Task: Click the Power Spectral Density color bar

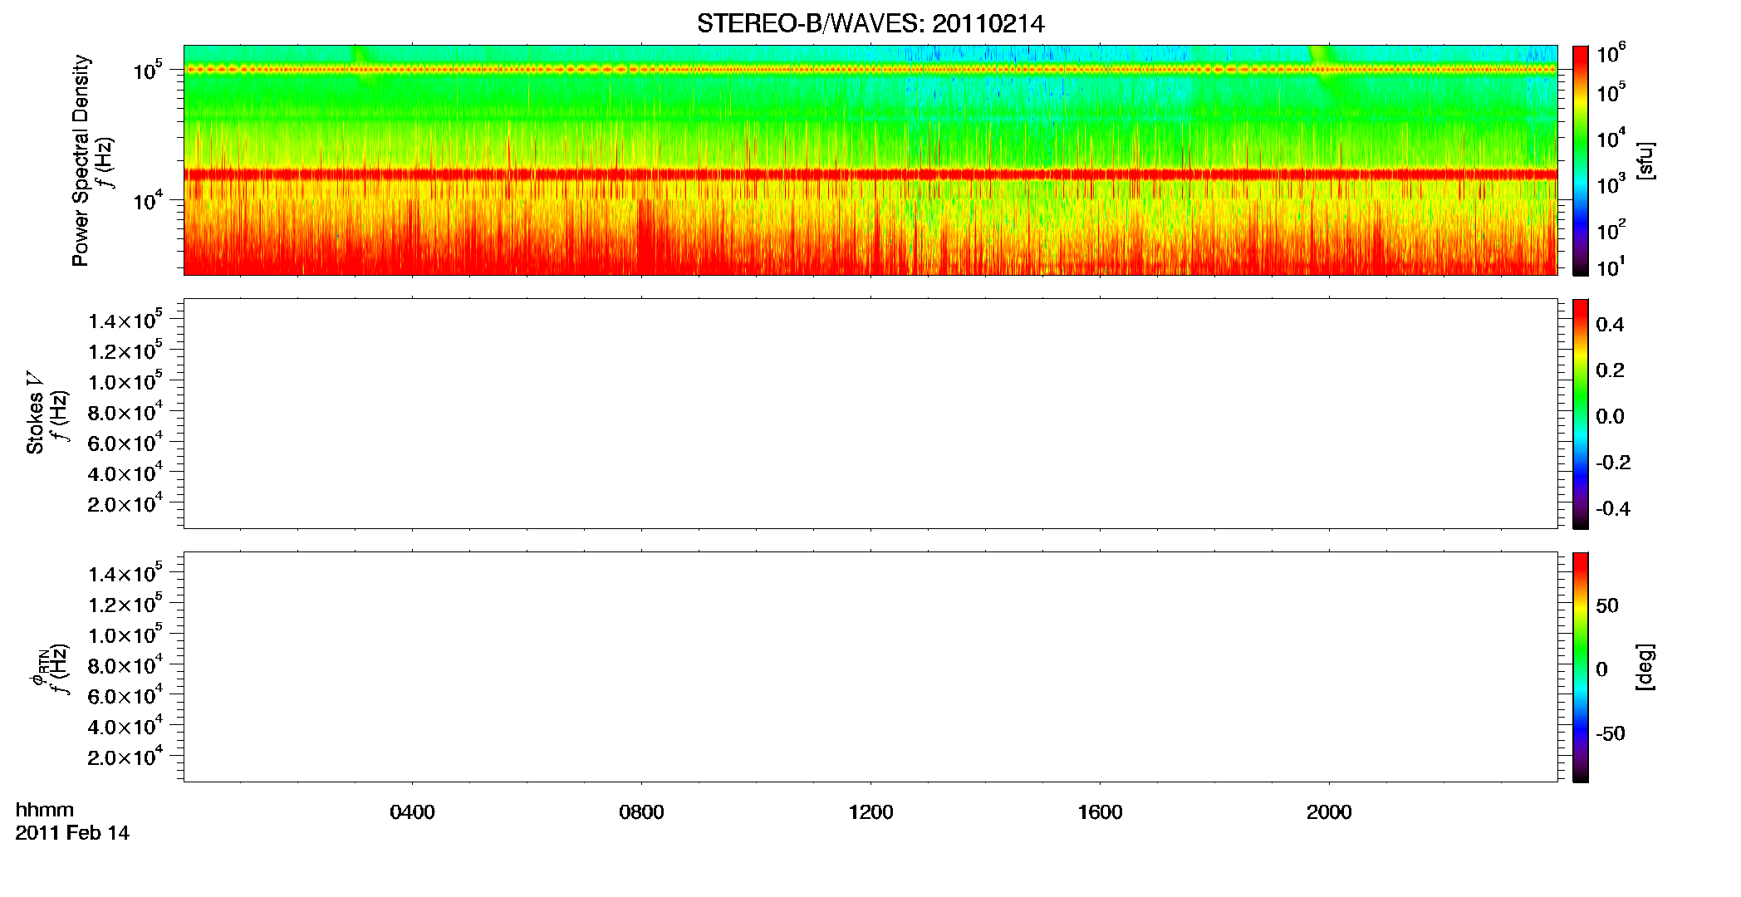Action: (x=1580, y=160)
